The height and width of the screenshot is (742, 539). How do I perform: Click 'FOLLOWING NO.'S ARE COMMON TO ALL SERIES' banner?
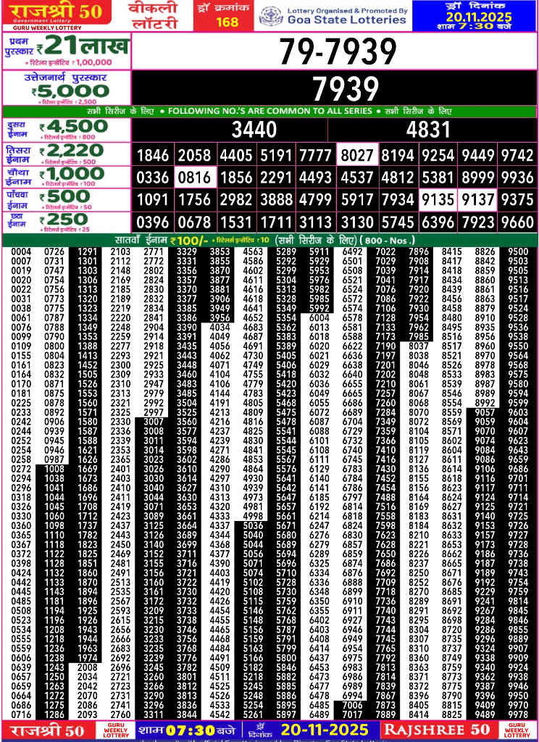[x=269, y=112]
